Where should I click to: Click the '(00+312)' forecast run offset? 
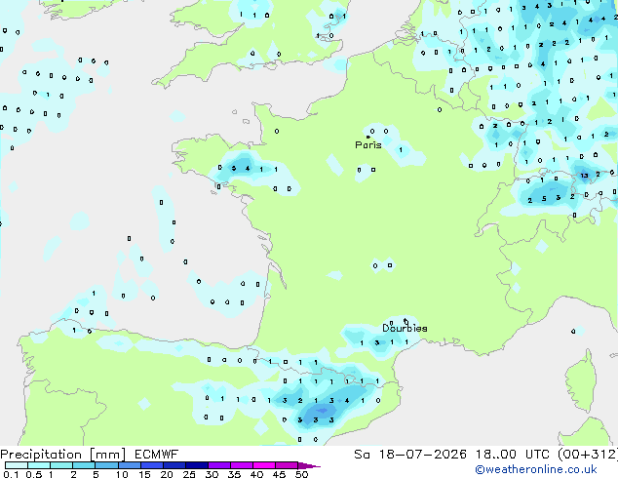(x=587, y=455)
